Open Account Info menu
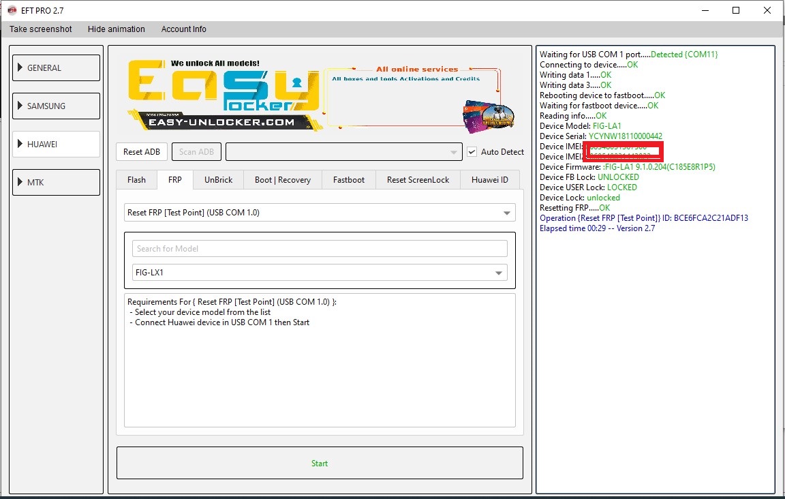 click(x=184, y=29)
